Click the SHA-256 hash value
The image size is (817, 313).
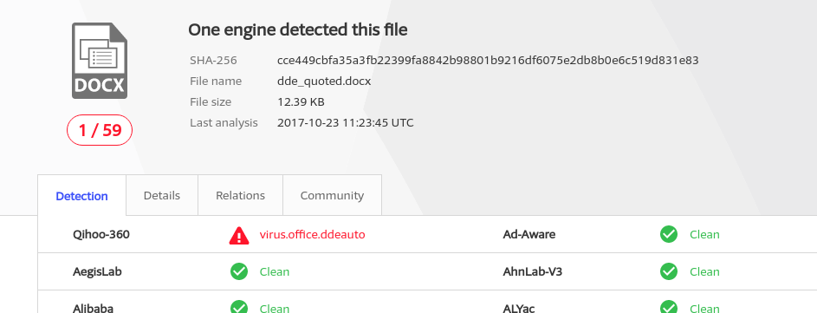(488, 61)
